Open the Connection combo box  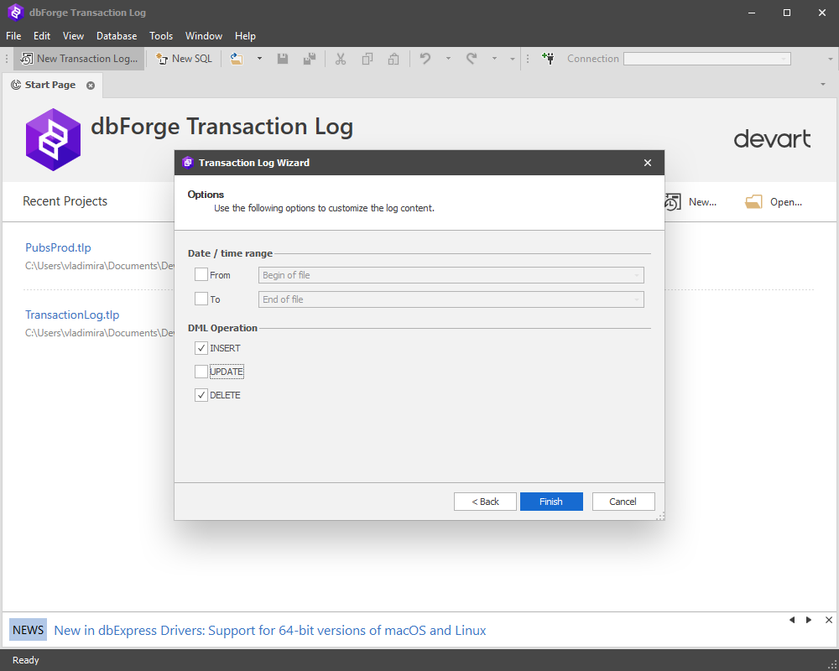pyautogui.click(x=706, y=59)
